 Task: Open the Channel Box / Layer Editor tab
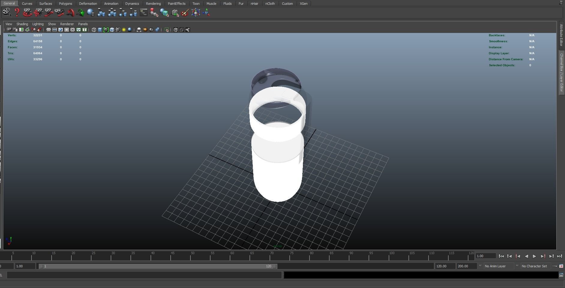561,73
